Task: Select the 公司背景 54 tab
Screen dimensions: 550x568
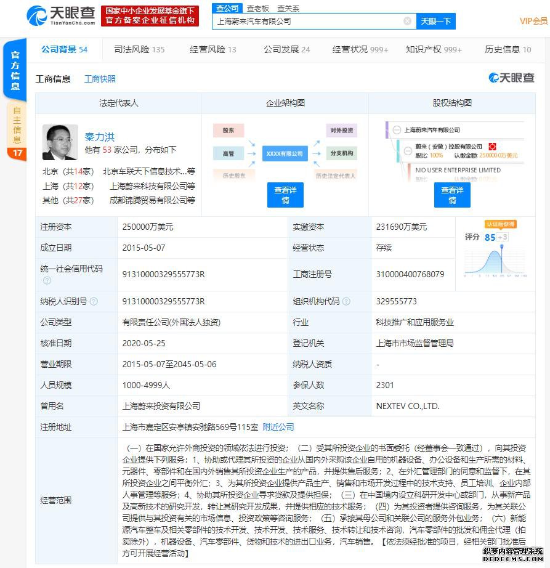Action: coord(64,49)
